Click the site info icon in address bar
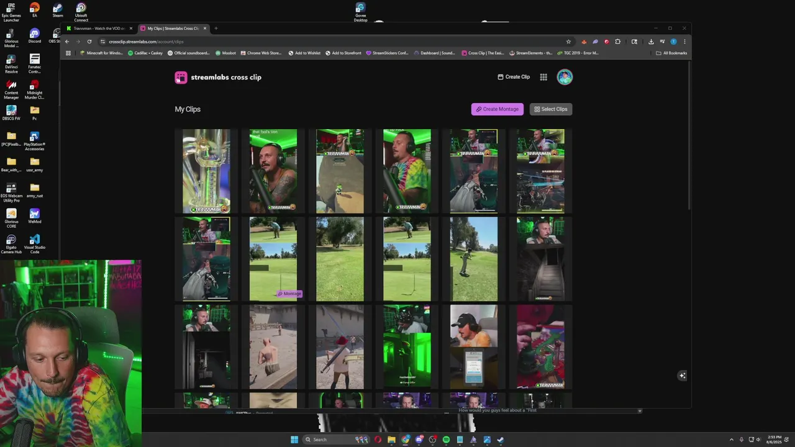 [102, 42]
